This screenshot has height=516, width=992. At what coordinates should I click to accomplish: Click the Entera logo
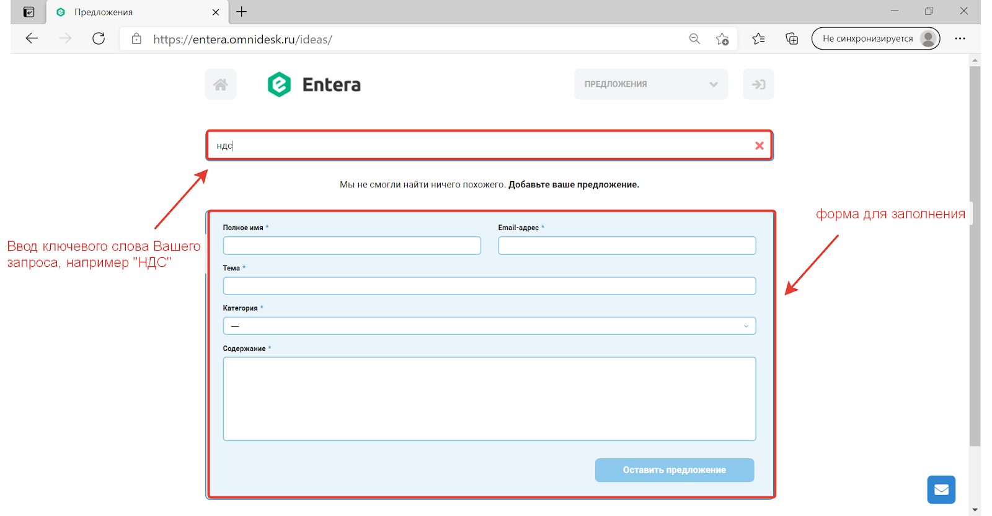point(314,84)
